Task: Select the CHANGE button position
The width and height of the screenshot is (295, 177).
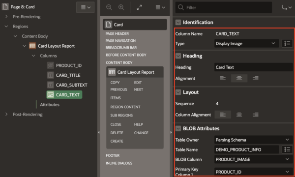Action: pos(141,133)
